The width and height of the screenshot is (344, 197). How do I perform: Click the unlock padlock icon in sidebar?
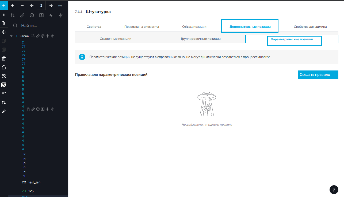pos(4,67)
